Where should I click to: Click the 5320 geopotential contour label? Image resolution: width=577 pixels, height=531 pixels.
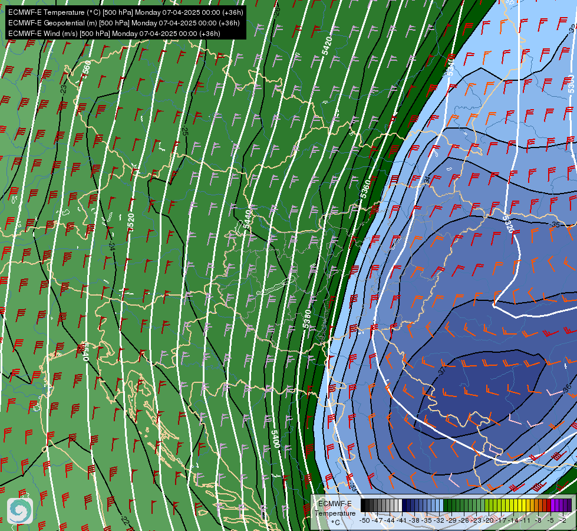[x=508, y=224]
